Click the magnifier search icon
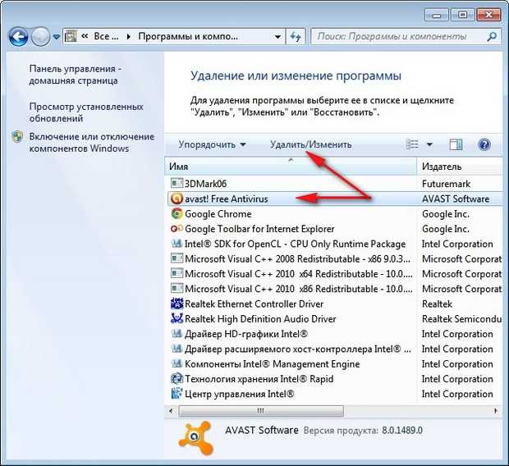The width and height of the screenshot is (509, 466). pyautogui.click(x=492, y=36)
